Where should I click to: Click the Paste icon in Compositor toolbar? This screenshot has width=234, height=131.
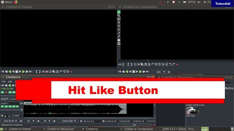[x=146, y=64]
